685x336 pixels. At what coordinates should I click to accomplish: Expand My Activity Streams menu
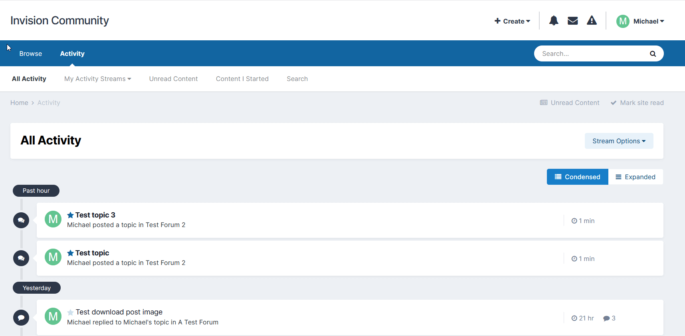pyautogui.click(x=98, y=79)
